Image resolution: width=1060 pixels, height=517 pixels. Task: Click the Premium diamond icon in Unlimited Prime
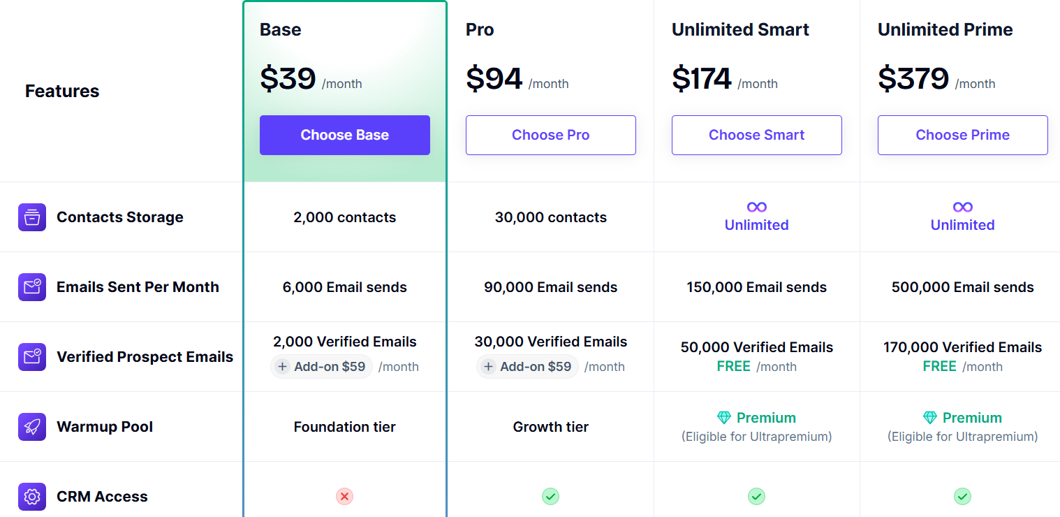[x=930, y=417]
